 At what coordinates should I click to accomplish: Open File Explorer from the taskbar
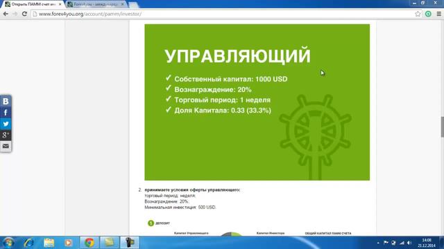pos(49,243)
